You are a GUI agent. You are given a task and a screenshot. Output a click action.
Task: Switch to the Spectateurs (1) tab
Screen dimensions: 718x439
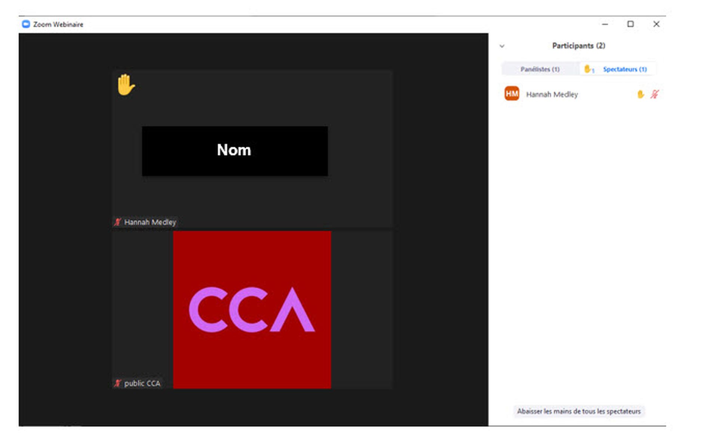tap(618, 69)
